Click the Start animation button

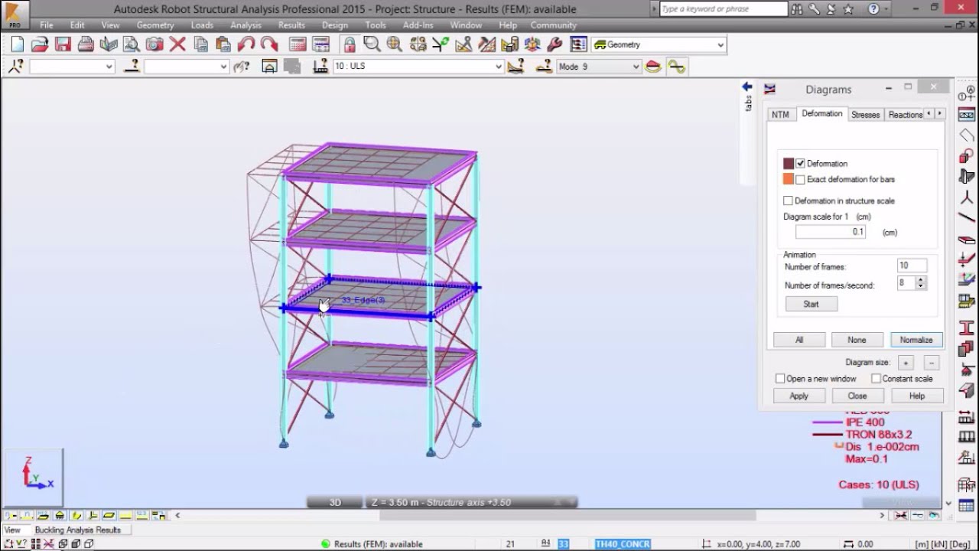pyautogui.click(x=811, y=304)
